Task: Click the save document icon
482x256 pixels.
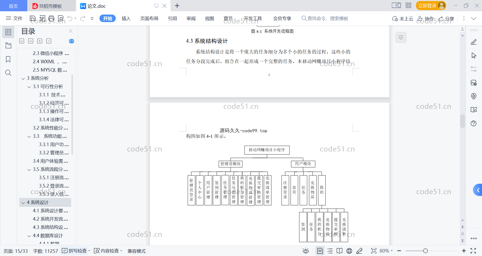Action: tap(33, 18)
